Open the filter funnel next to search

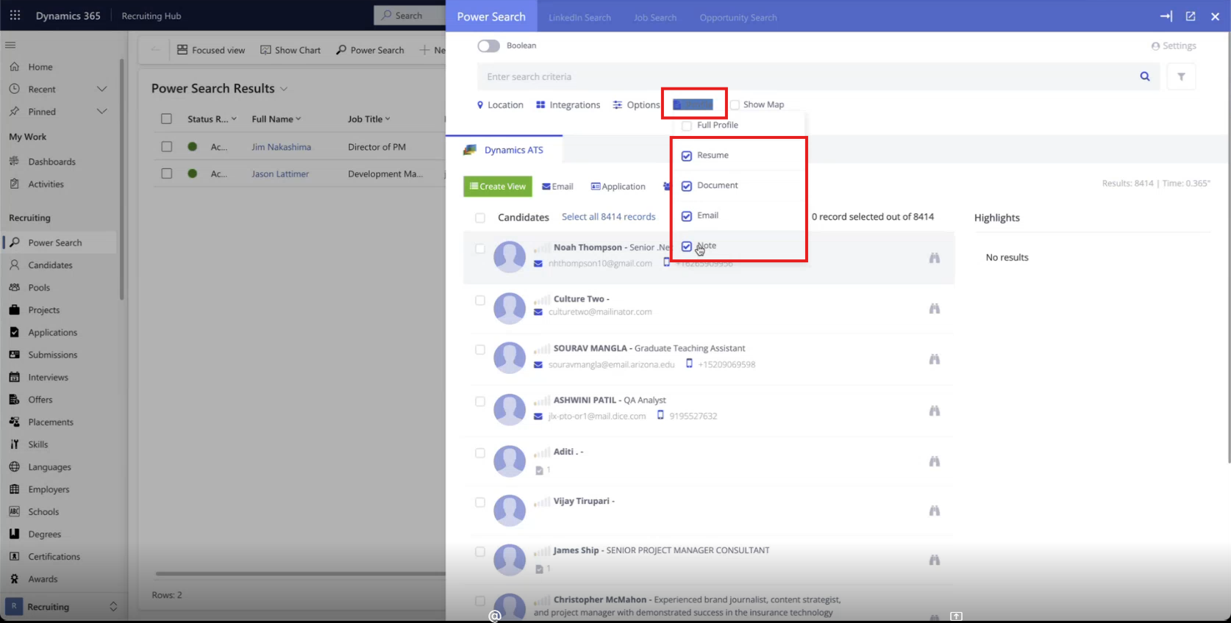[1181, 76]
